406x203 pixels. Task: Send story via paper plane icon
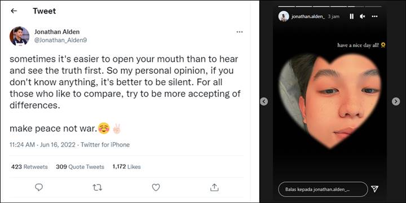coord(374,189)
